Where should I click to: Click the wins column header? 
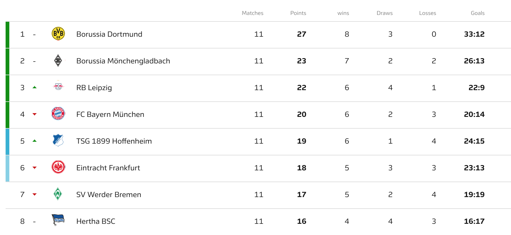pyautogui.click(x=343, y=13)
